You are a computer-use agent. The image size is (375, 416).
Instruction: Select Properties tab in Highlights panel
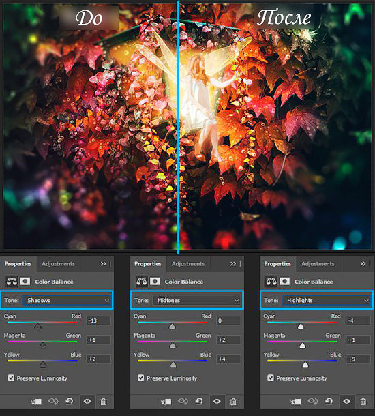point(277,264)
